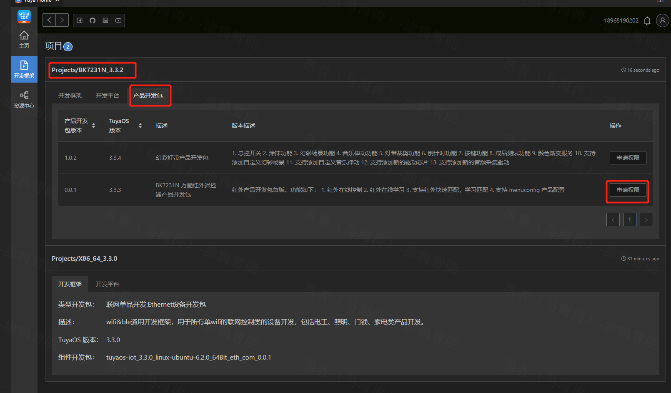Click the 项目 heading
Screen dimensions: 671x393
coord(53,46)
